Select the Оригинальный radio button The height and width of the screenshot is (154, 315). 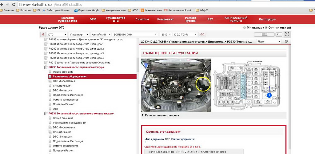(266, 27)
